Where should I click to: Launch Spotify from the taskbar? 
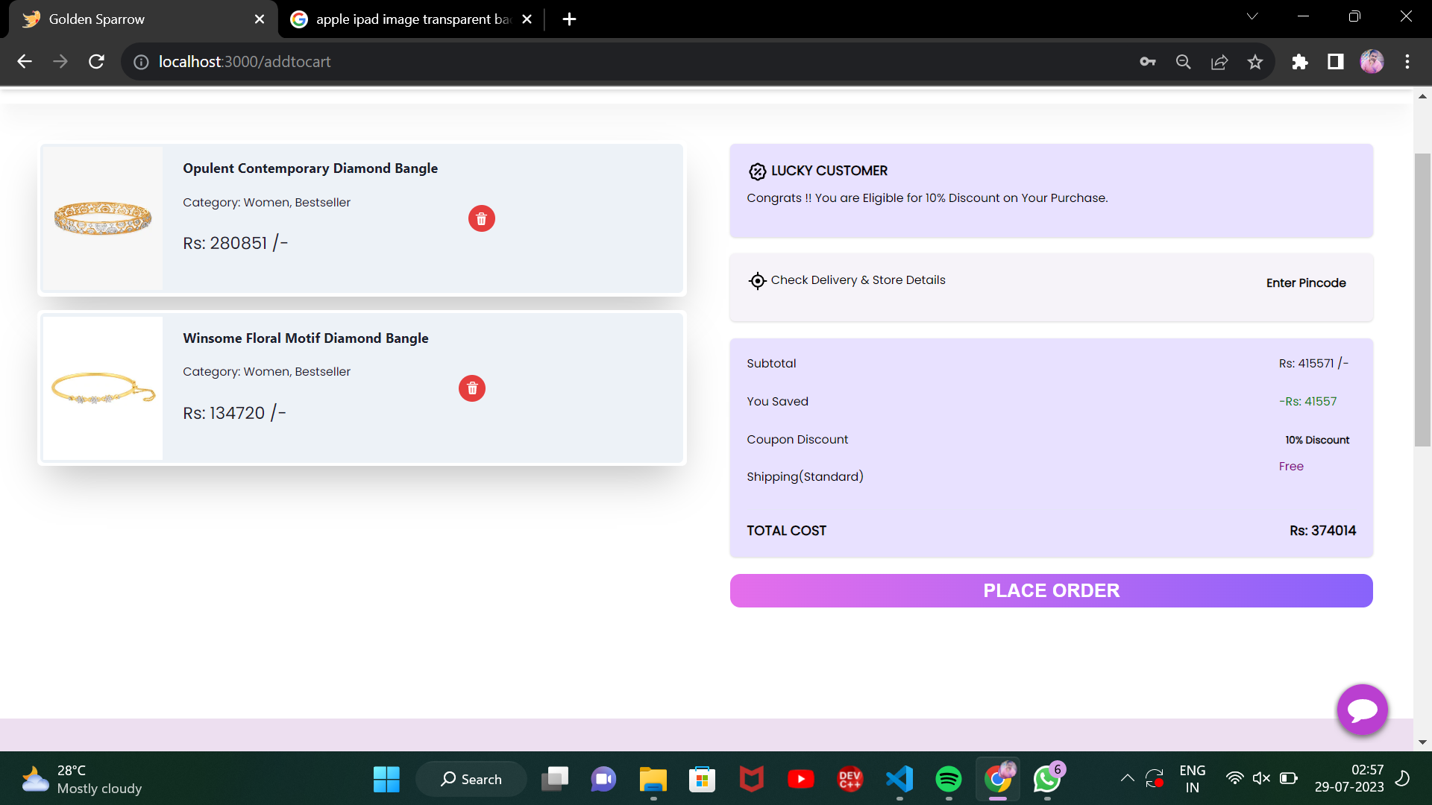click(949, 778)
